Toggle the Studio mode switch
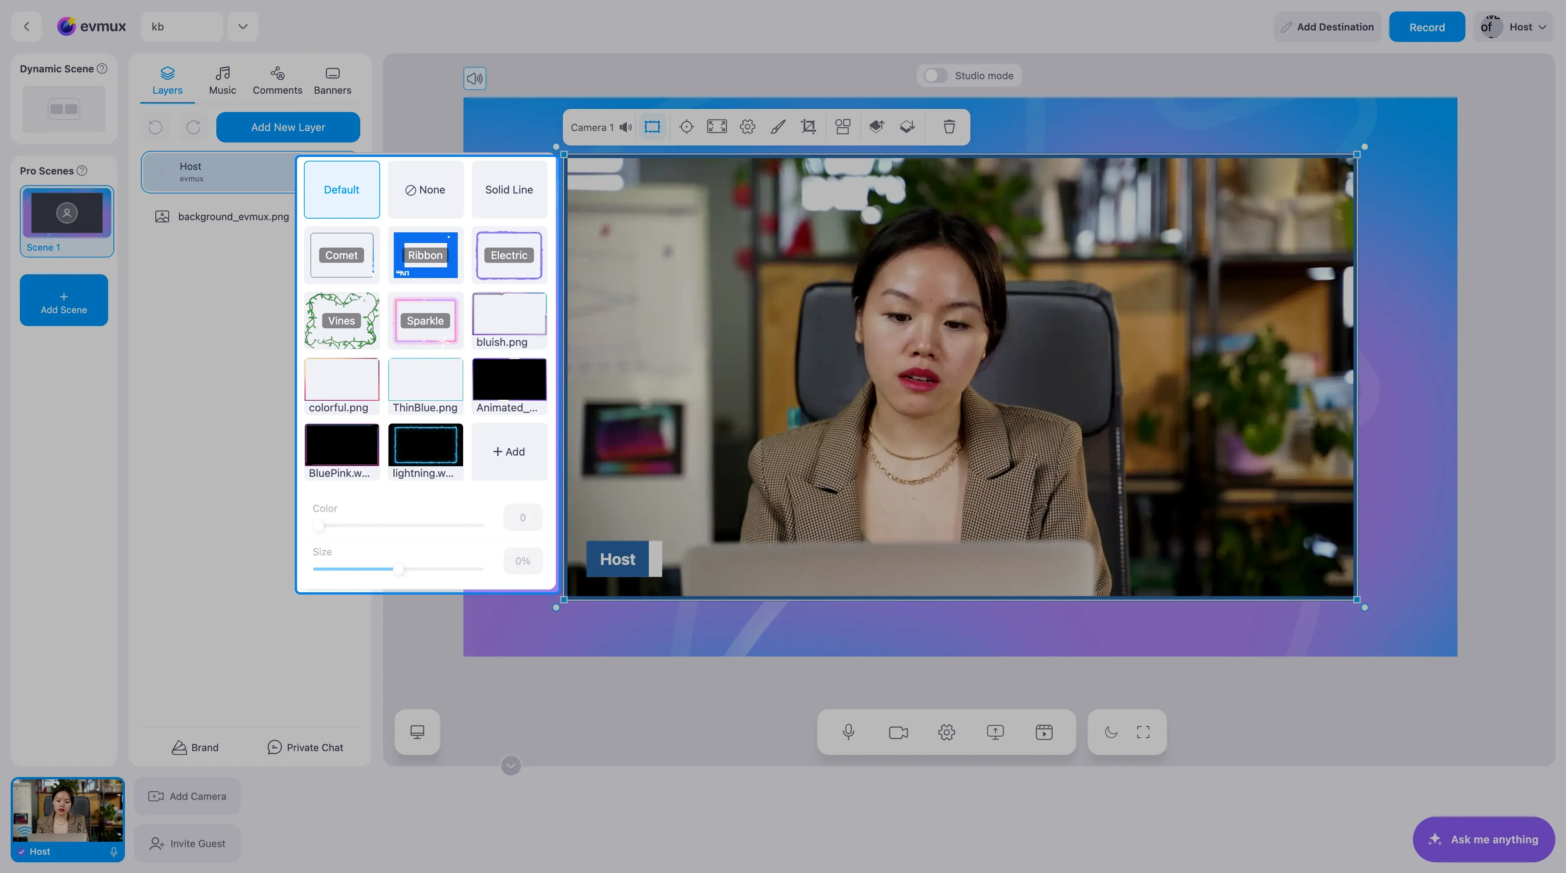 click(935, 75)
